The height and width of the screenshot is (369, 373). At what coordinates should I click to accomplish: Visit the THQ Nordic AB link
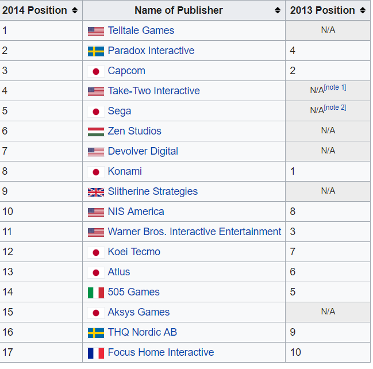coord(143,332)
